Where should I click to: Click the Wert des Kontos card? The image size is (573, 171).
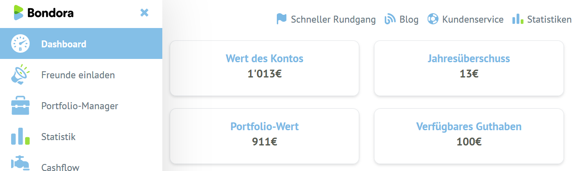pyautogui.click(x=264, y=68)
